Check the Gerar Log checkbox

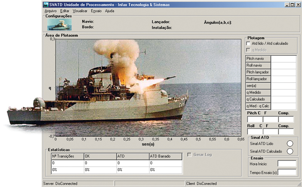pyautogui.click(x=189, y=155)
